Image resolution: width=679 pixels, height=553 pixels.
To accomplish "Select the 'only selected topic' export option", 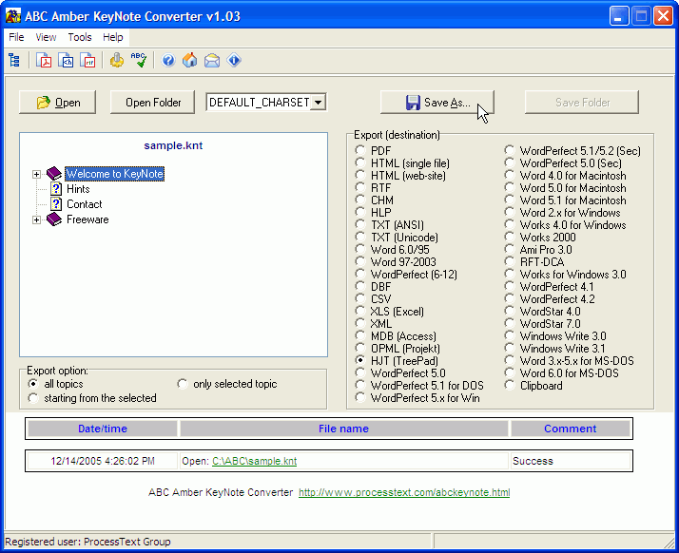I will 183,384.
